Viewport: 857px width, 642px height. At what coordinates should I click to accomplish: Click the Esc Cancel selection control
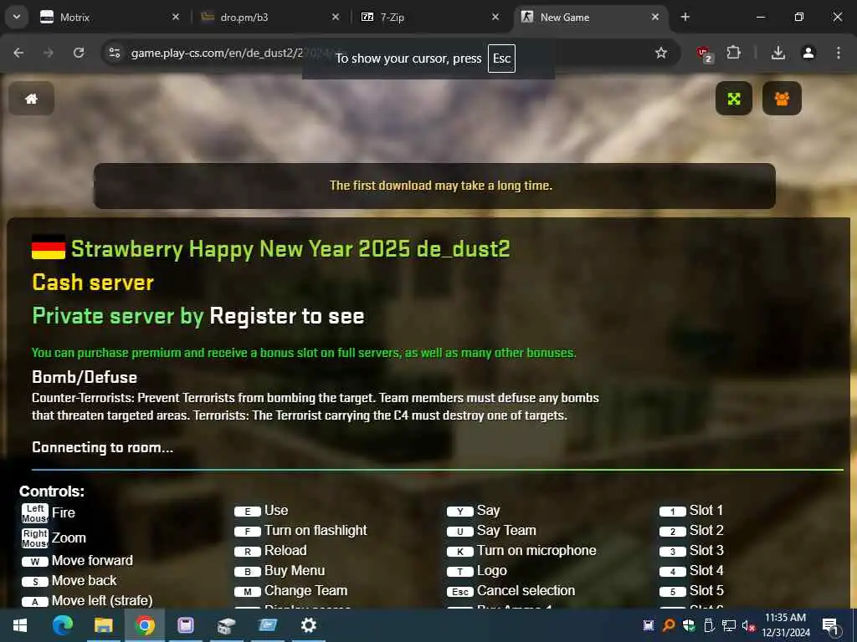tap(511, 591)
